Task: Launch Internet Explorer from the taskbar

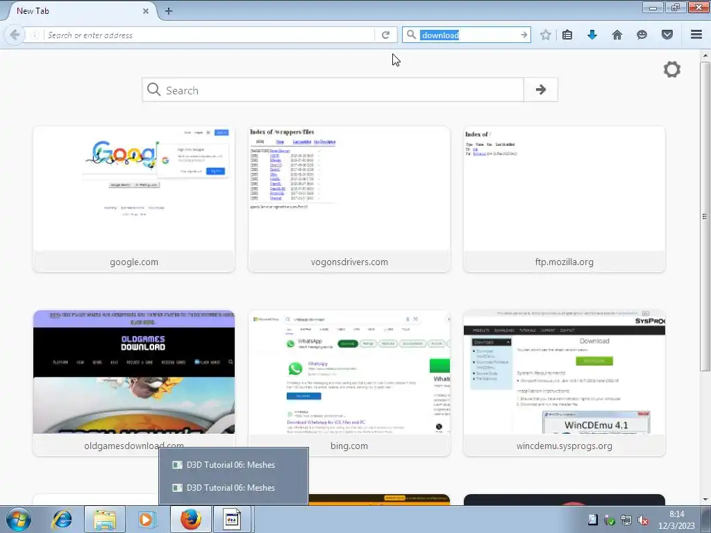Action: (62, 519)
